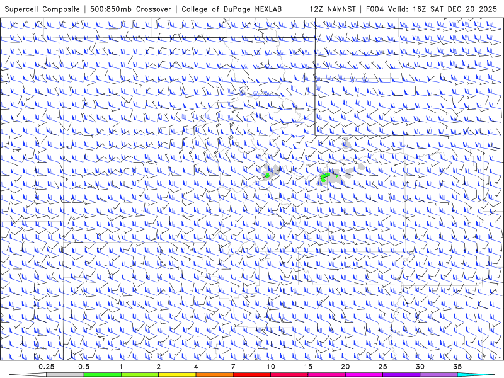This screenshot has height=378, width=504.
Task: Click the '7' color bar tick label
Action: tap(233, 367)
